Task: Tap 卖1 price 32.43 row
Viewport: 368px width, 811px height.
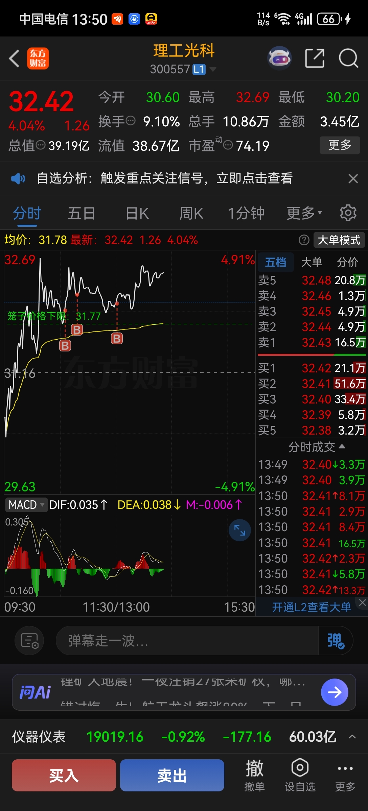Action: [x=312, y=342]
